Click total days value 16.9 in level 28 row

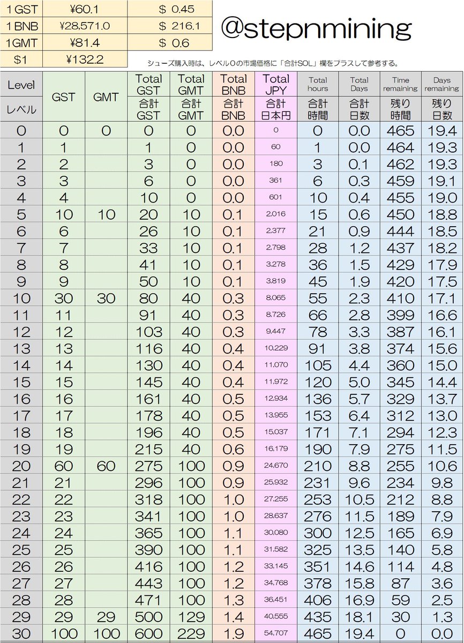[359, 600]
